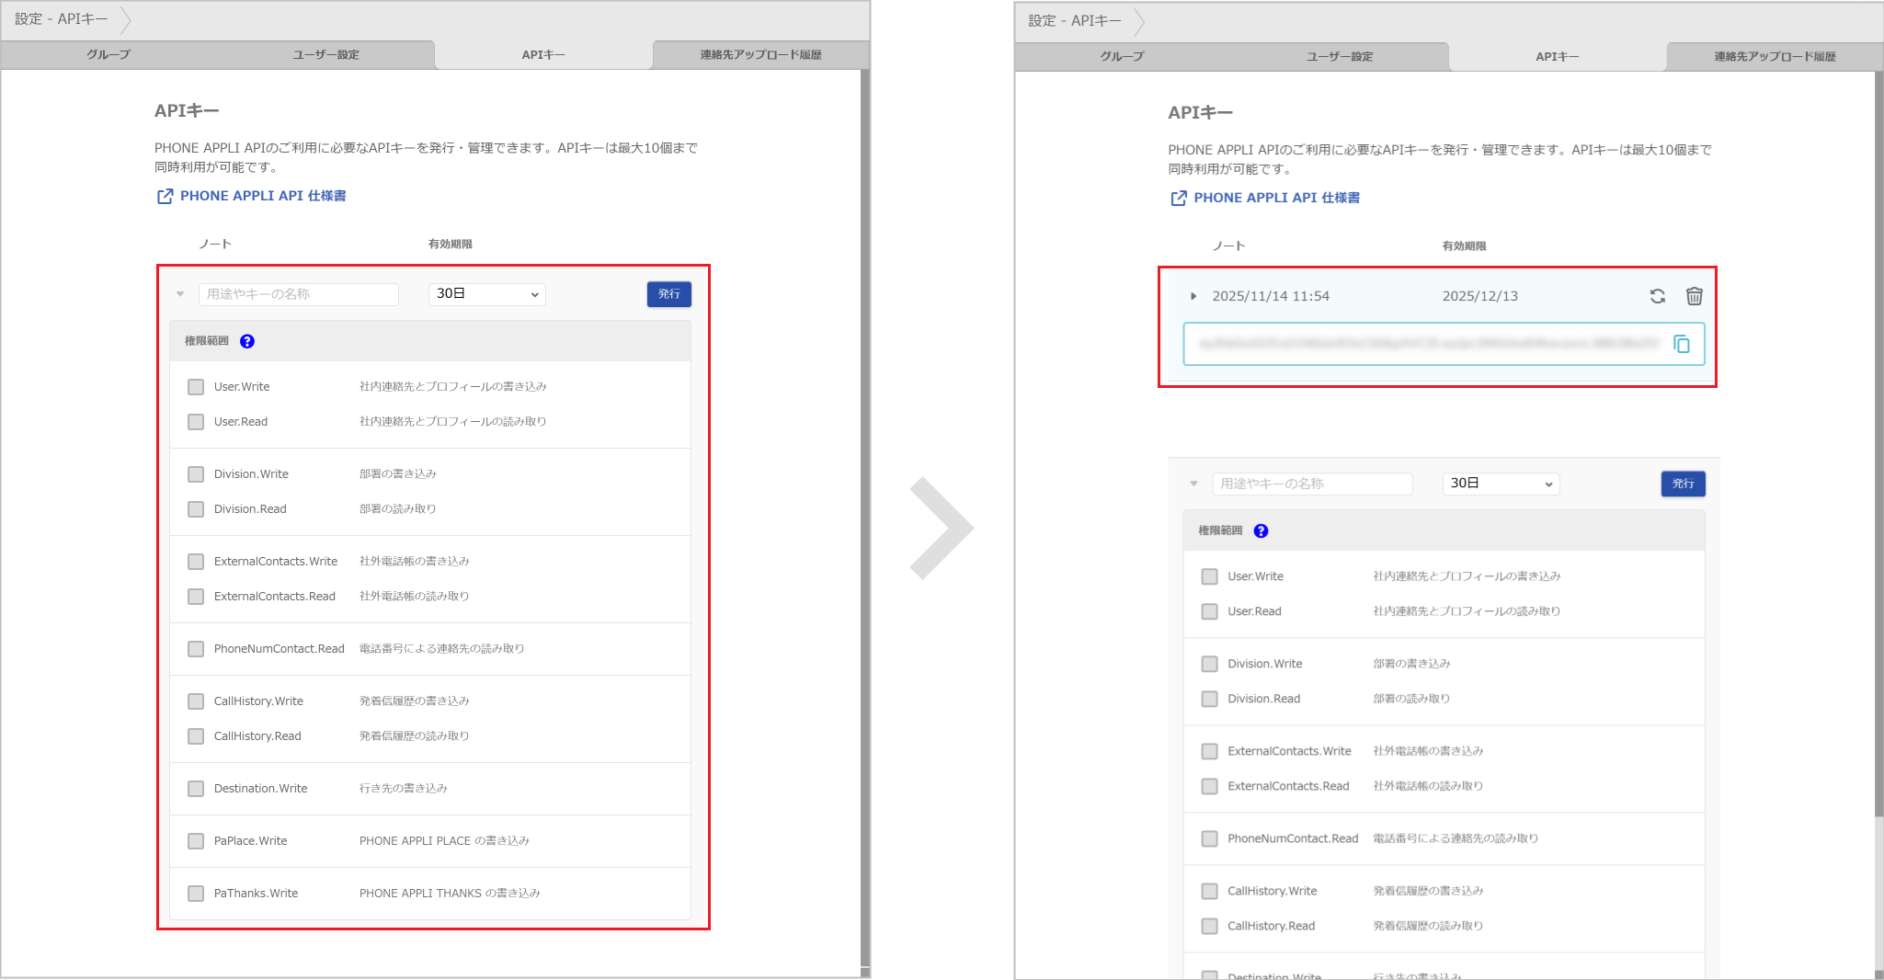Click the external link icon in the right screenshot
The width and height of the screenshot is (1884, 980).
pos(1178,199)
